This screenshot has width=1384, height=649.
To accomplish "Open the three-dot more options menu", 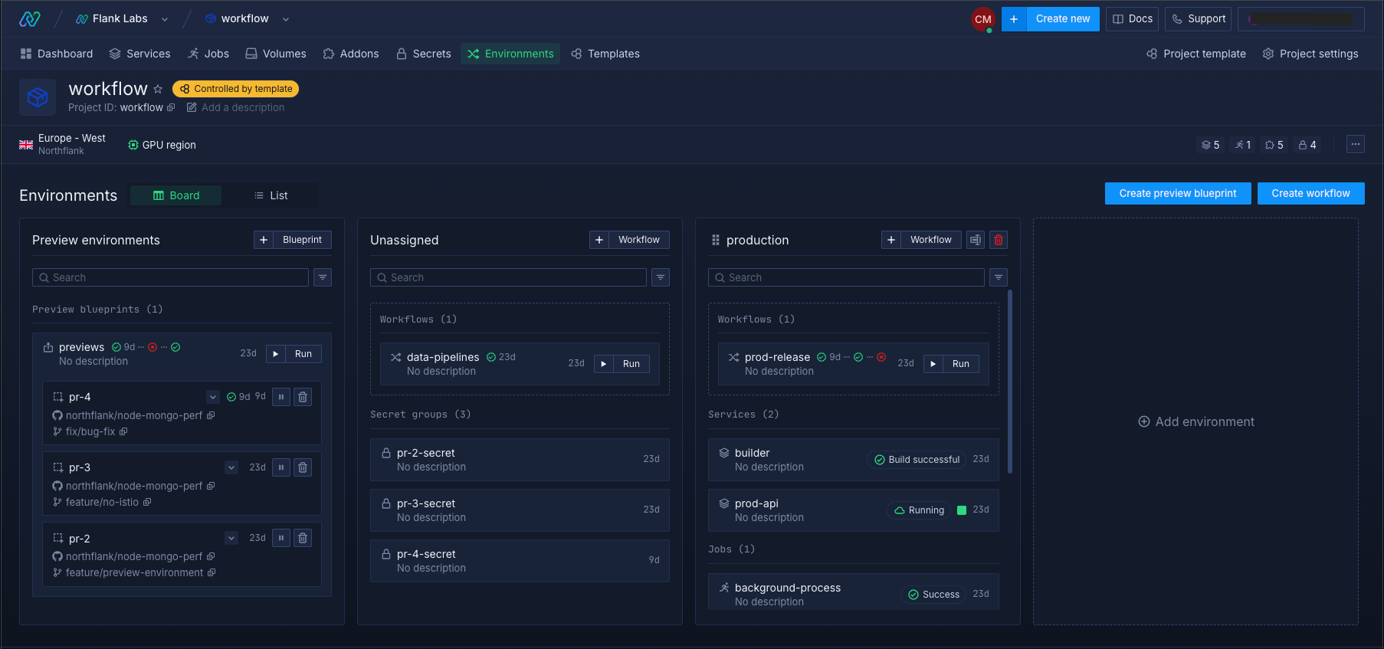I will pos(1355,144).
